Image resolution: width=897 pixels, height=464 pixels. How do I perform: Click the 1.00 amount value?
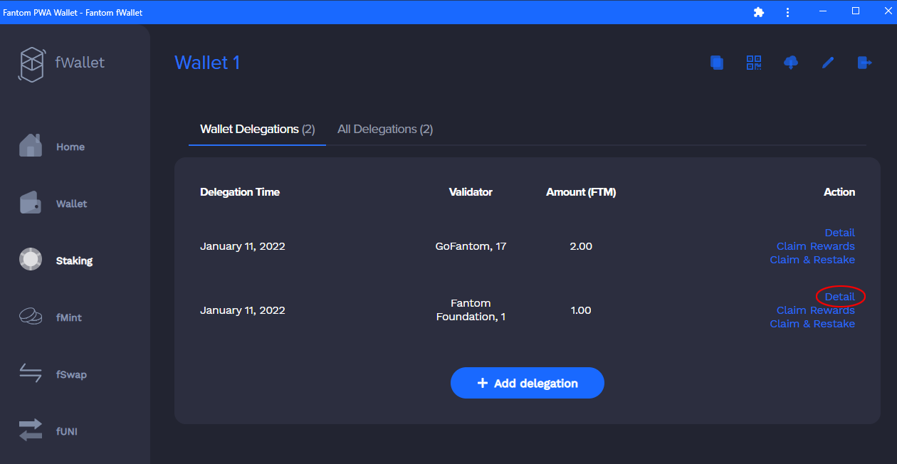581,310
